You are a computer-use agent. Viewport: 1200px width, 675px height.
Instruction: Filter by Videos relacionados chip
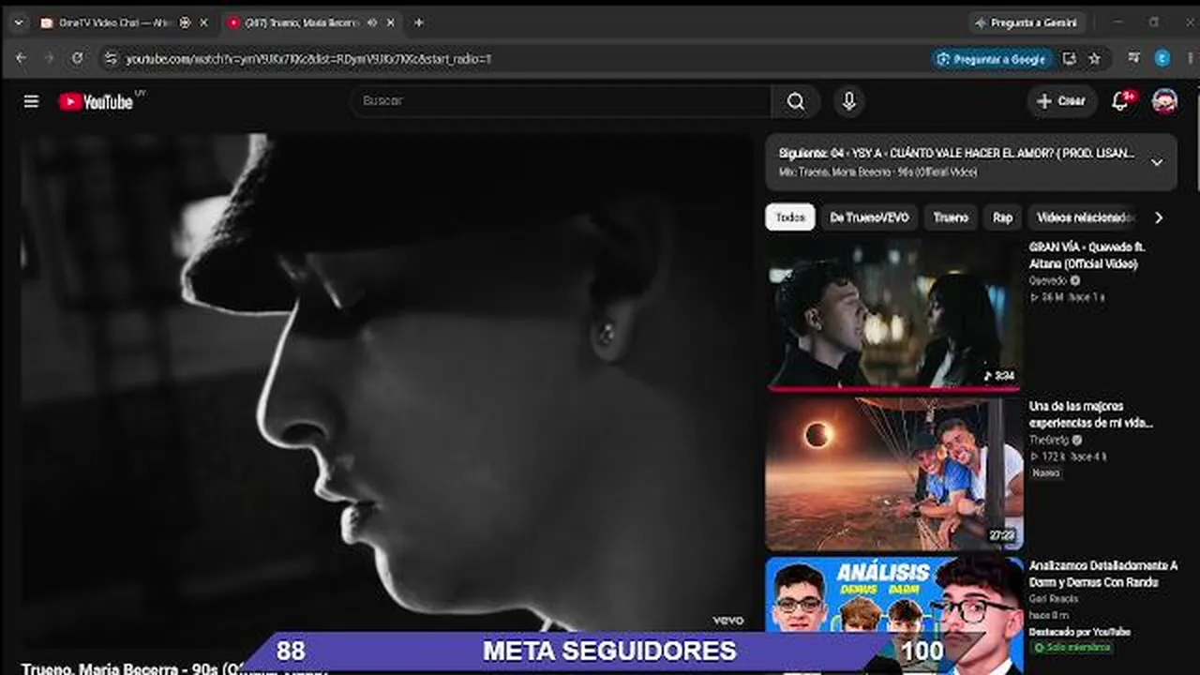pos(1086,217)
